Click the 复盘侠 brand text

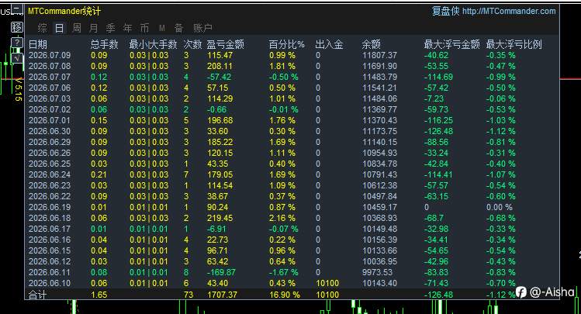point(446,11)
